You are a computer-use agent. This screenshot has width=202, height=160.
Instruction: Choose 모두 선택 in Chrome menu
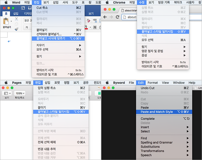[163, 40]
